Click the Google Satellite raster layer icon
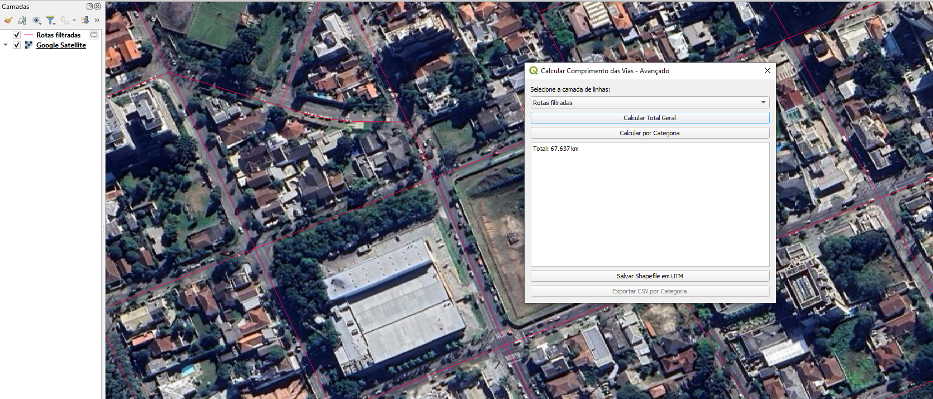933x399 pixels. point(28,45)
